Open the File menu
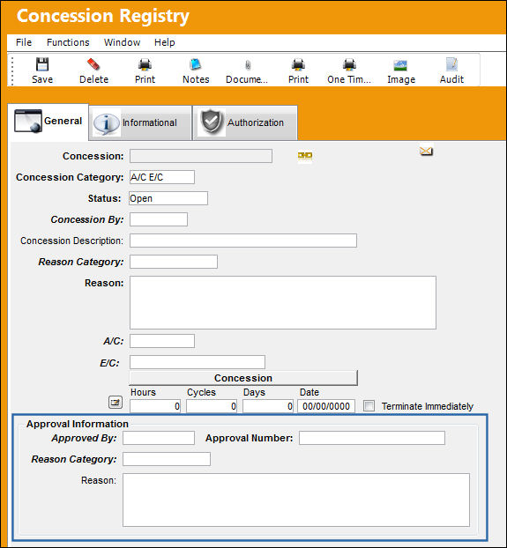Screen dimensions: 507x548 (24, 42)
